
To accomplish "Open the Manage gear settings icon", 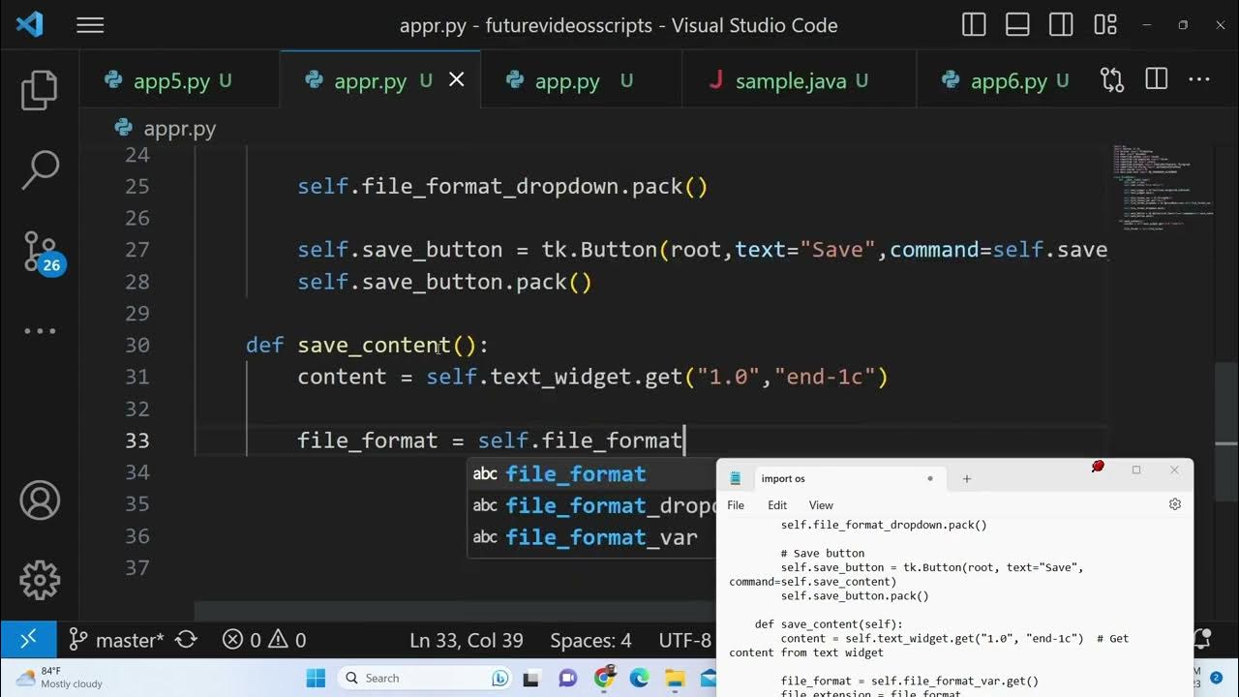I will coord(40,580).
